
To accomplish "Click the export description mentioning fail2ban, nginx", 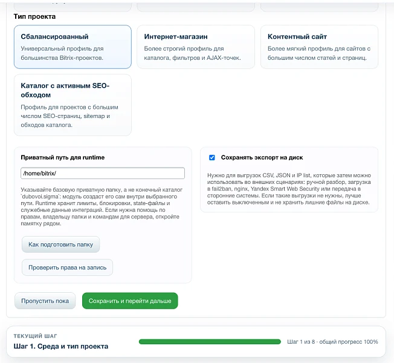I will click(289, 189).
